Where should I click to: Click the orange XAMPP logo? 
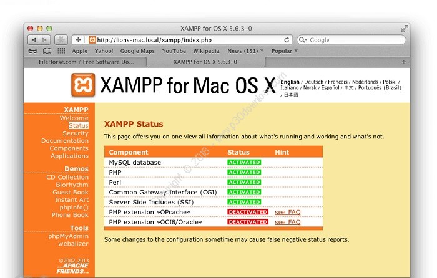[83, 85]
